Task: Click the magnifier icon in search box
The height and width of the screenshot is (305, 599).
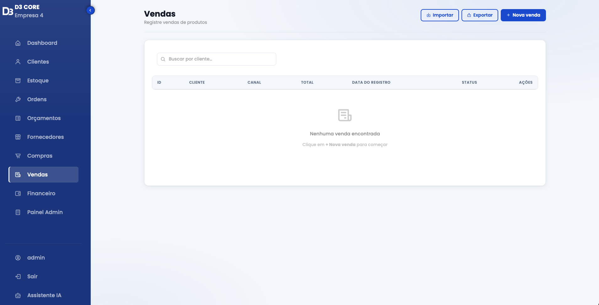Action: [x=163, y=59]
